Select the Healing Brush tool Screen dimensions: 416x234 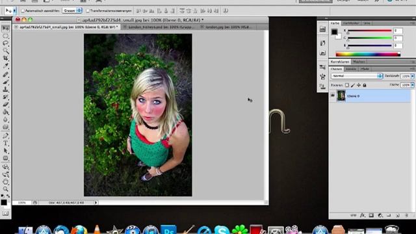tap(6, 75)
